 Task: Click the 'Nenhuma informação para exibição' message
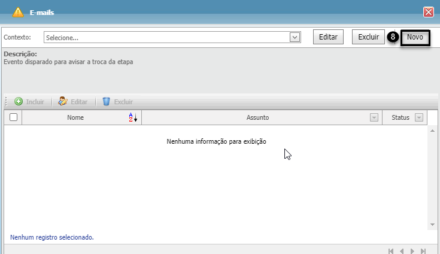click(216, 141)
